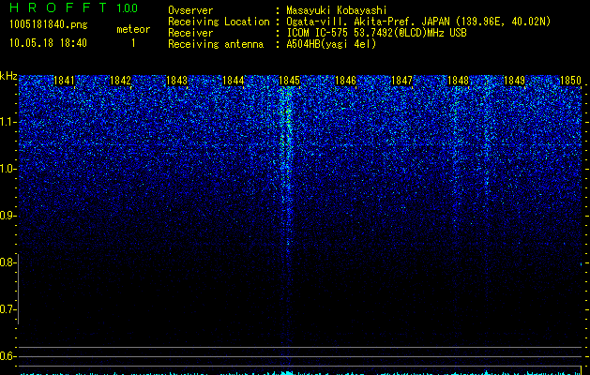Select ICOM IC-575 53.7492 MHz USB text

tap(376, 33)
